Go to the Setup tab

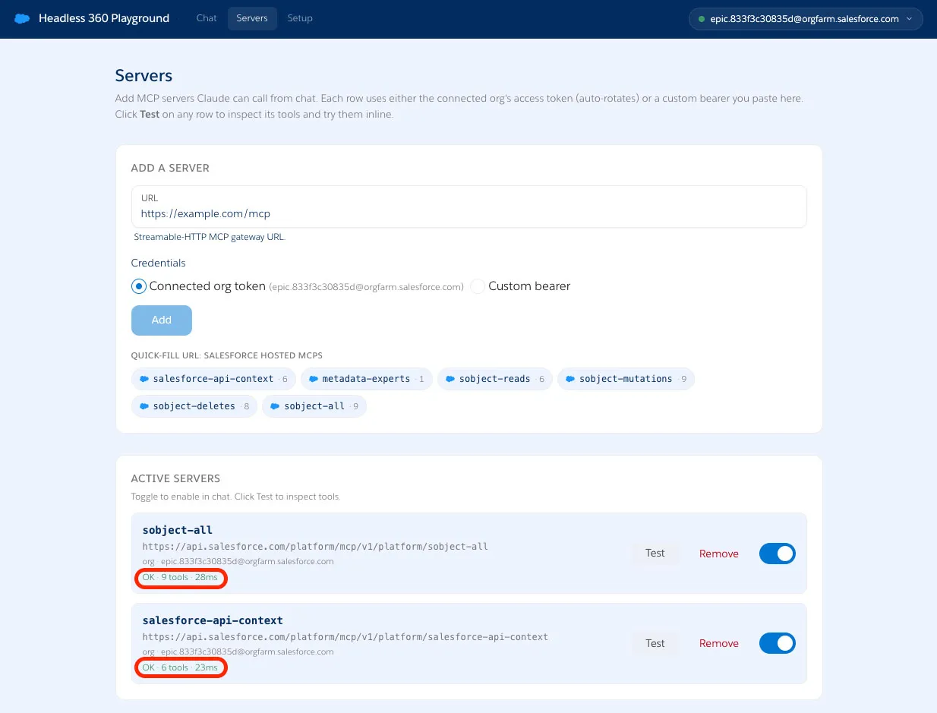click(300, 18)
